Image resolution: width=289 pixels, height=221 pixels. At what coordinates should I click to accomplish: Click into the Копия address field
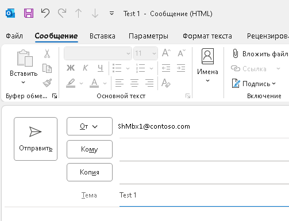(x=204, y=173)
